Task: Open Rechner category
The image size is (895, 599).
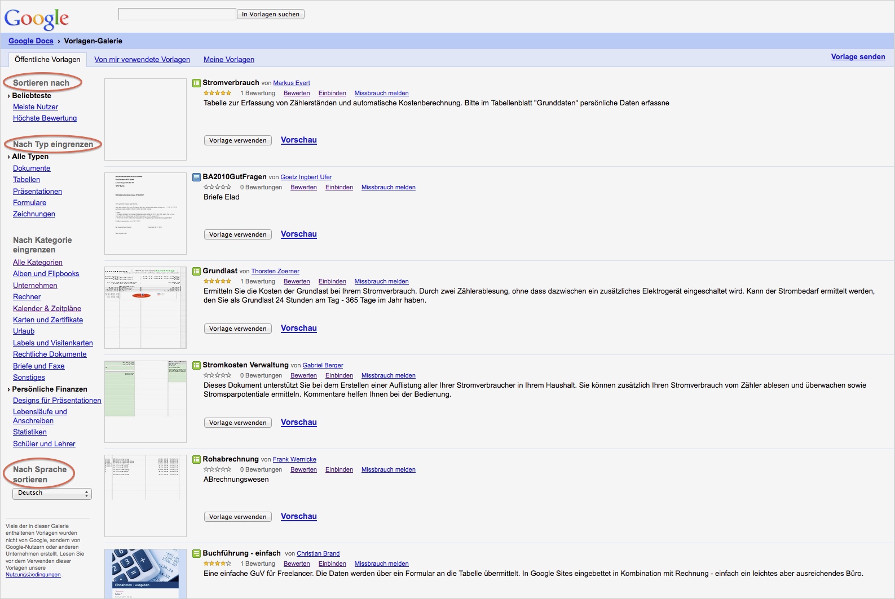Action: (27, 297)
